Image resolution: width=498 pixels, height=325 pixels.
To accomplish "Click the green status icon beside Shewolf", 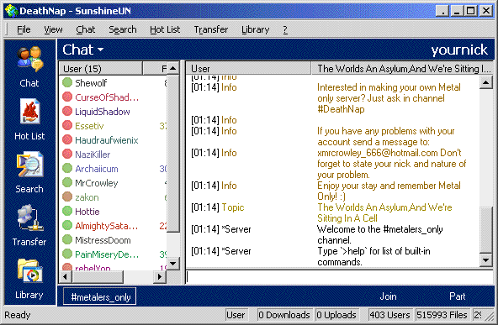I will point(67,82).
